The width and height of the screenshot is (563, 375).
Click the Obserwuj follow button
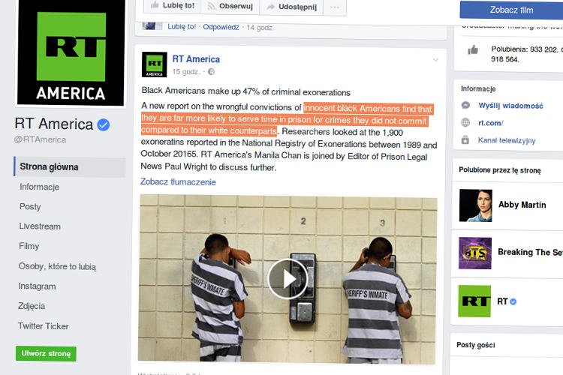coord(230,6)
